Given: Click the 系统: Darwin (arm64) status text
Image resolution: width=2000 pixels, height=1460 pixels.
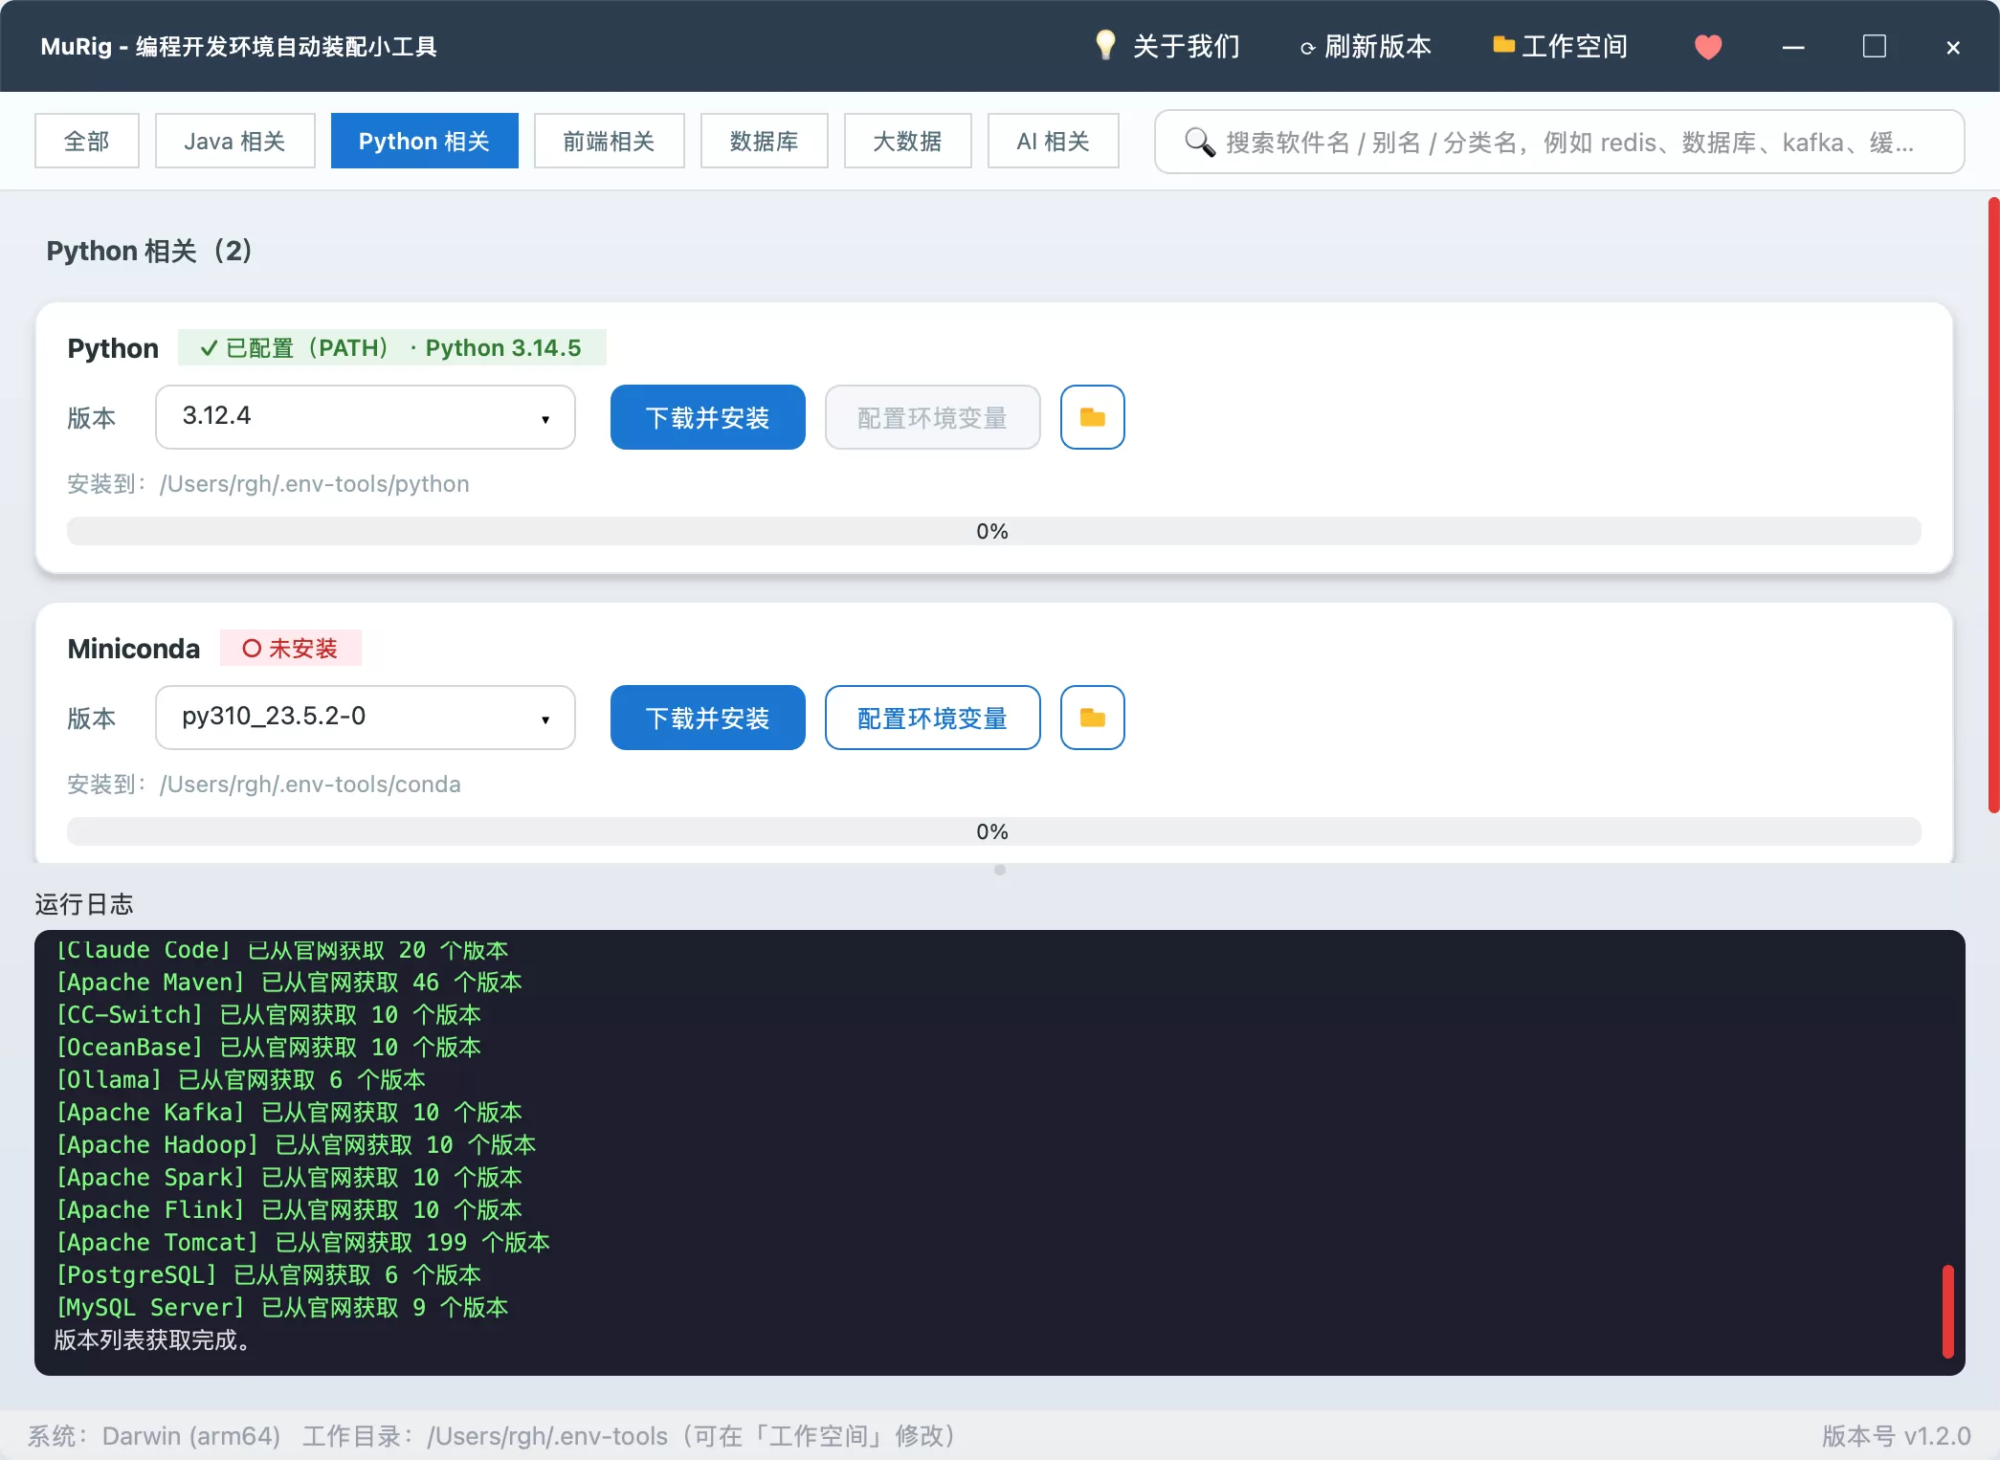Looking at the screenshot, I should click(x=154, y=1436).
